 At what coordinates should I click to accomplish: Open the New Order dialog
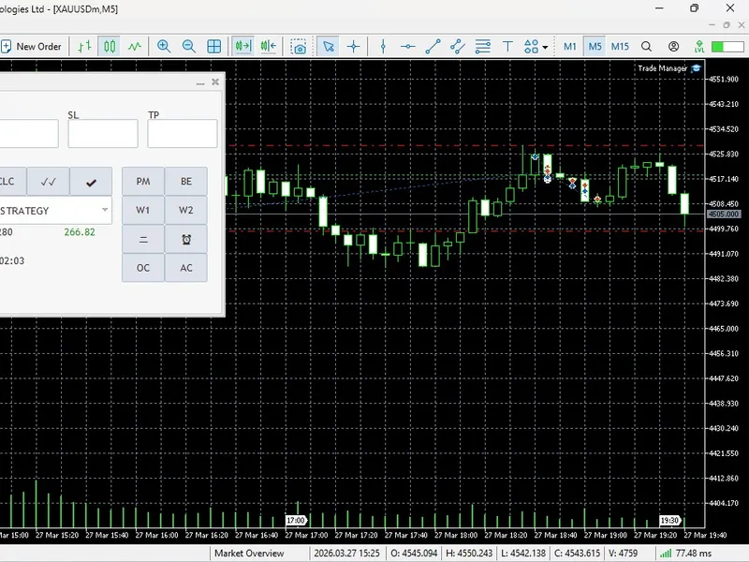pos(32,46)
